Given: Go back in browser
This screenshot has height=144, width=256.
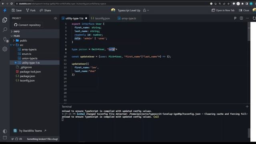Looking at the screenshot, I should [3, 4].
